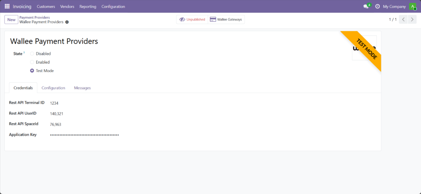Viewport: 421px width, 194px height.
Task: Open the messages chat icon
Action: [366, 6]
